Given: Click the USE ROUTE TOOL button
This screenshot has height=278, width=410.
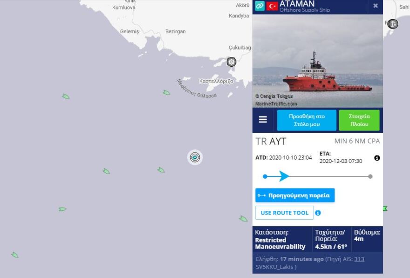Looking at the screenshot, I should coord(285,213).
